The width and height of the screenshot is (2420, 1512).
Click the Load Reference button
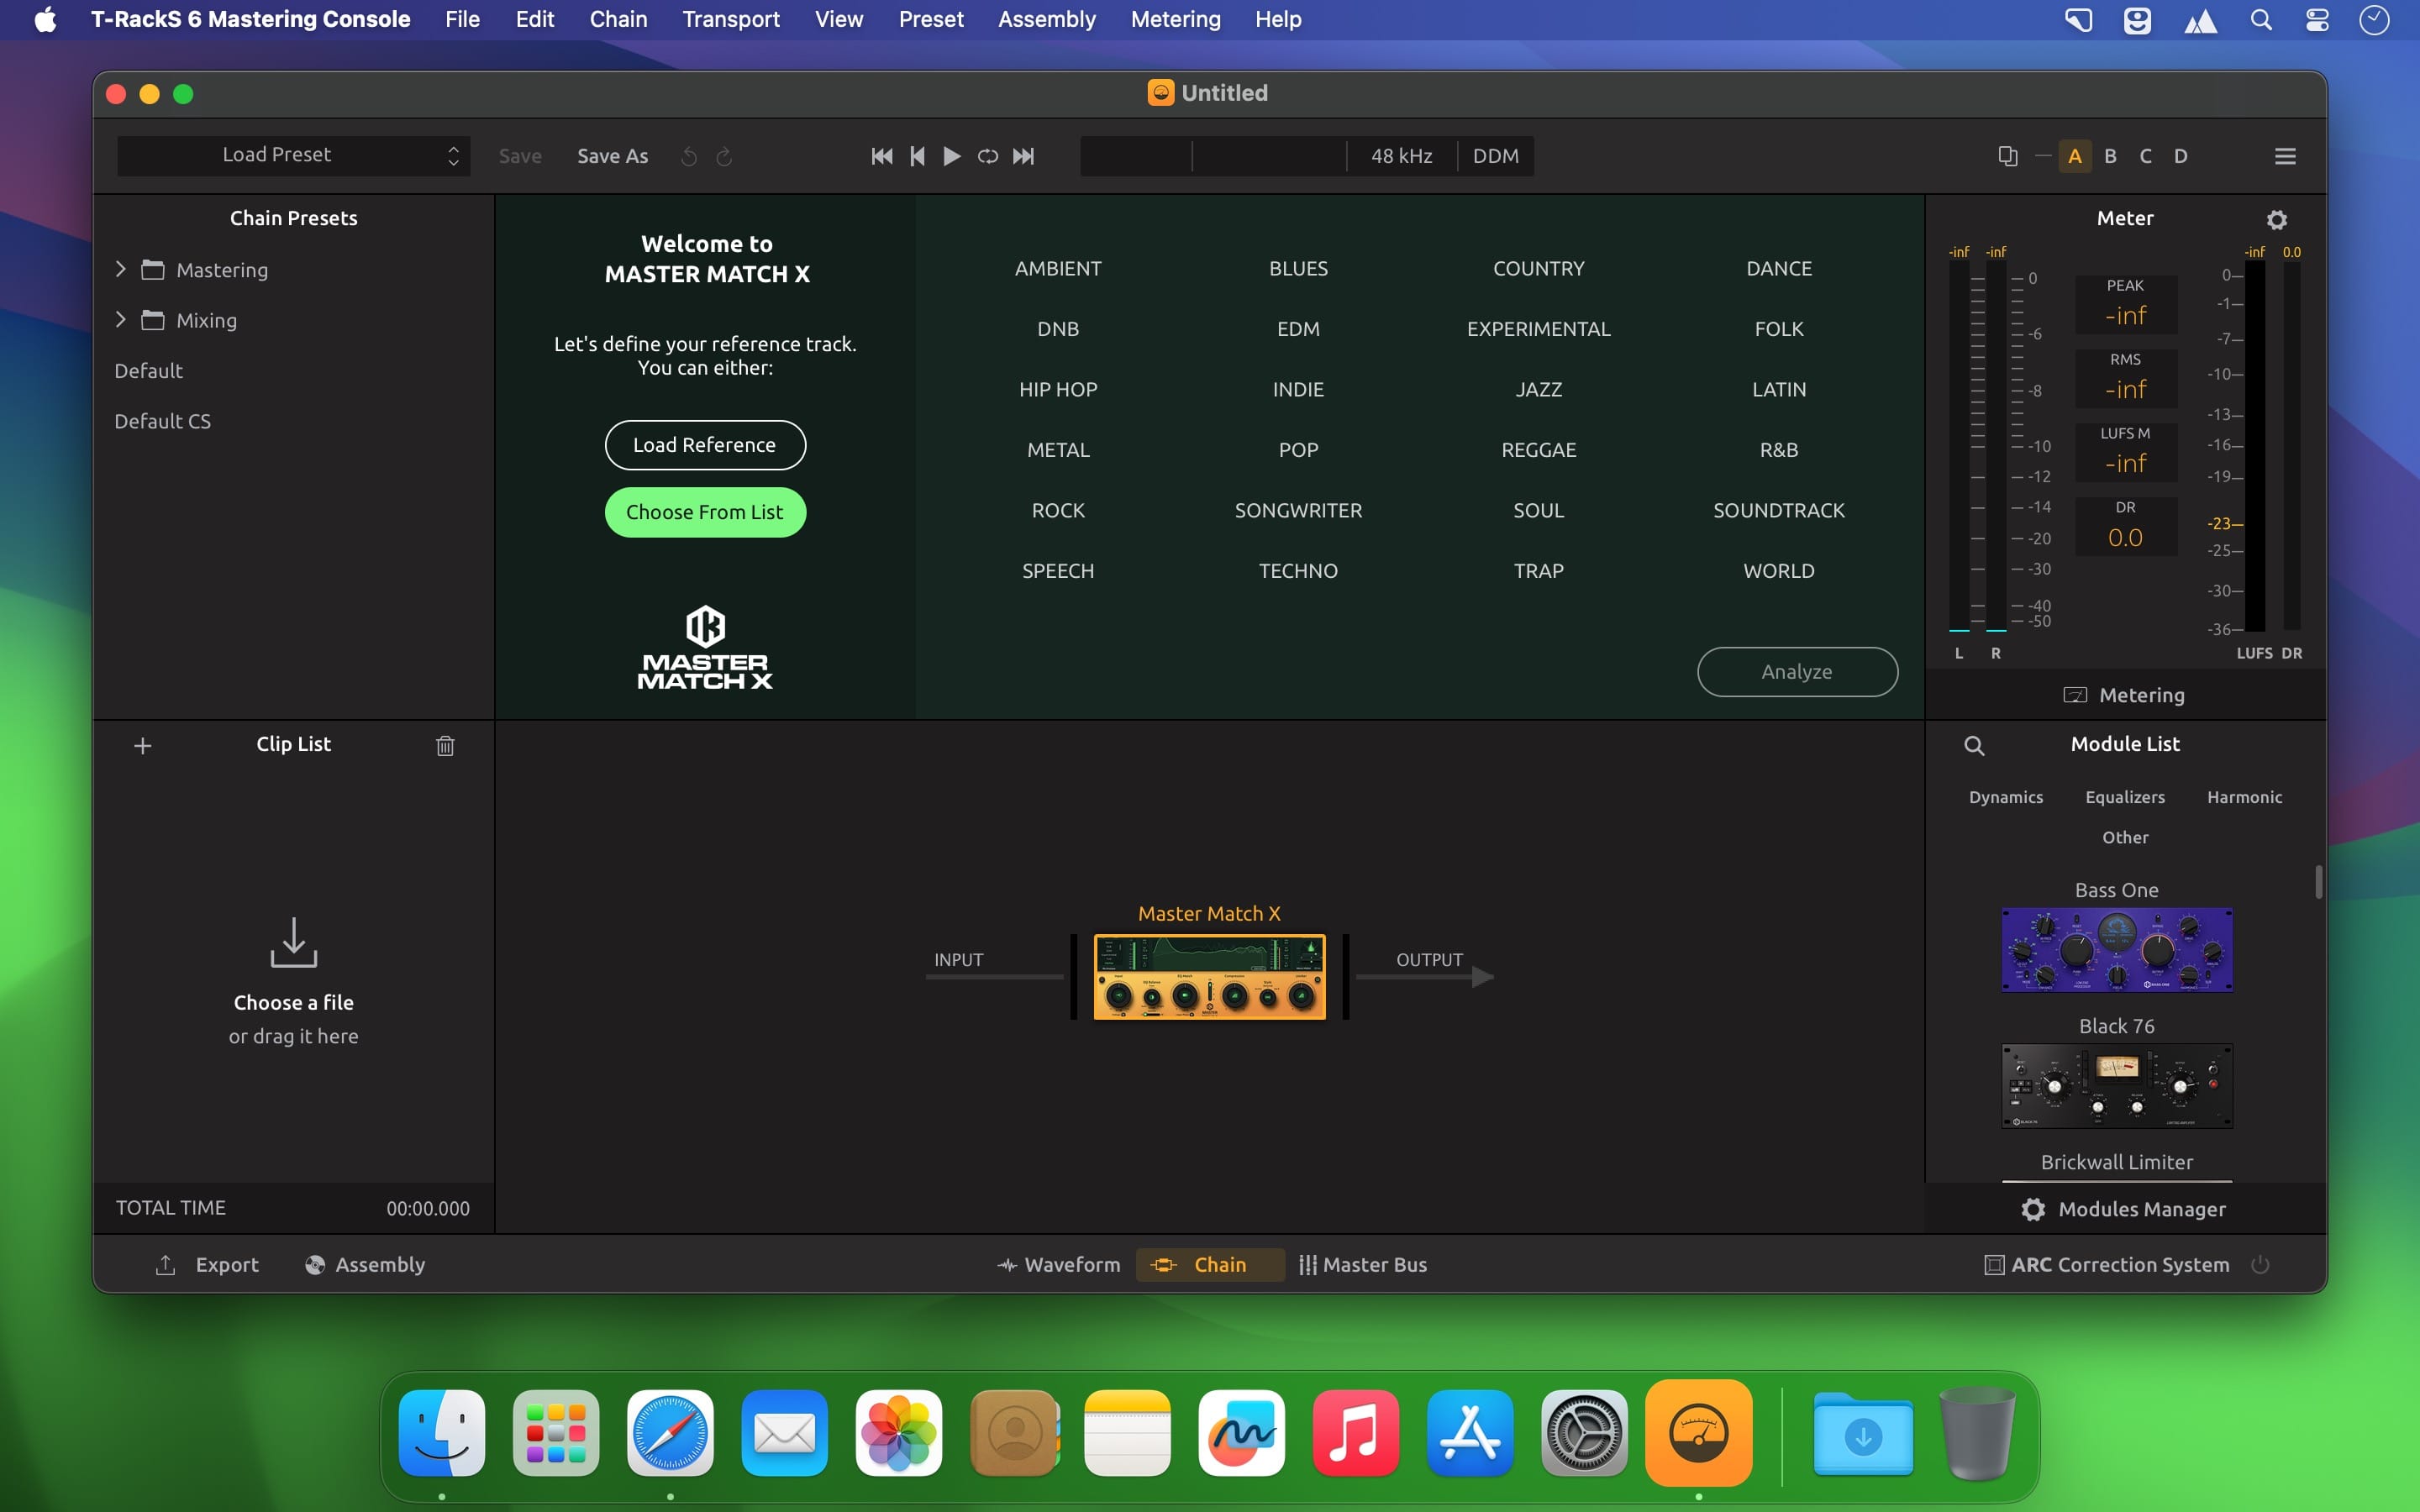coord(705,445)
